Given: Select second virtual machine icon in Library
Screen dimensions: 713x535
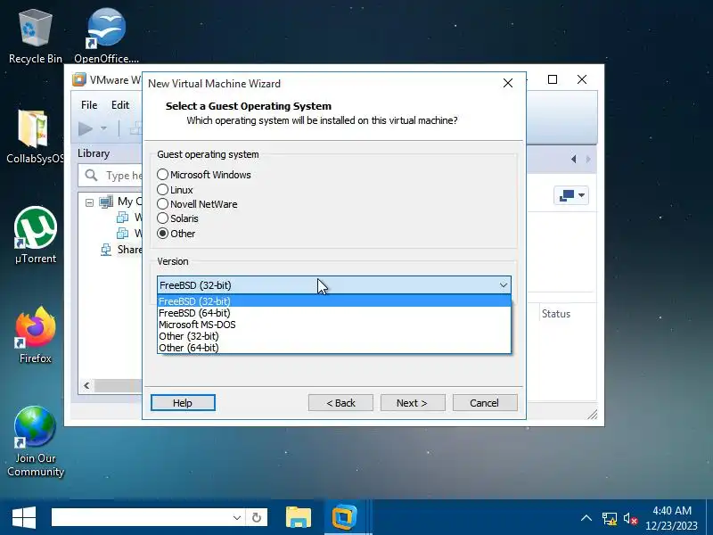Looking at the screenshot, I should [x=122, y=234].
